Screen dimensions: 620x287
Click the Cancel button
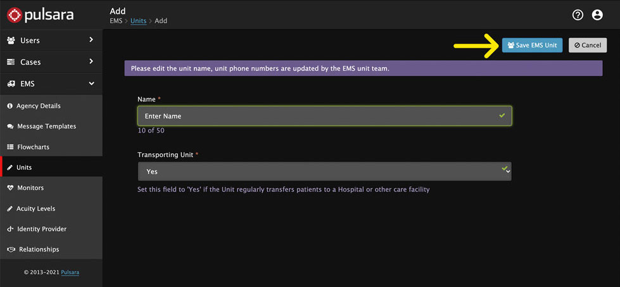point(588,45)
